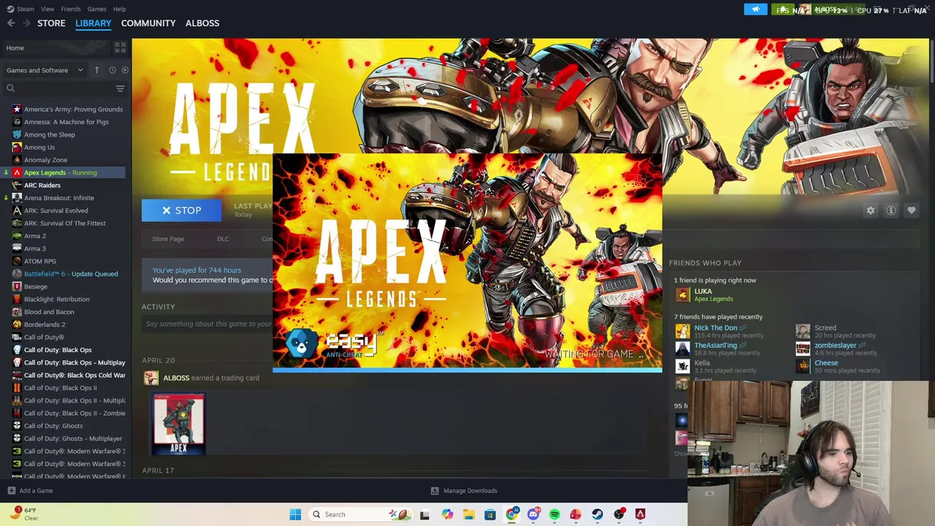Click the Steam announcements megaphone icon

(x=755, y=9)
